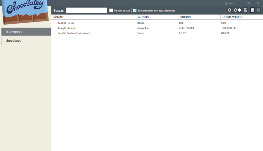
Task: Open ajustes settings link
Action: coord(229,3)
